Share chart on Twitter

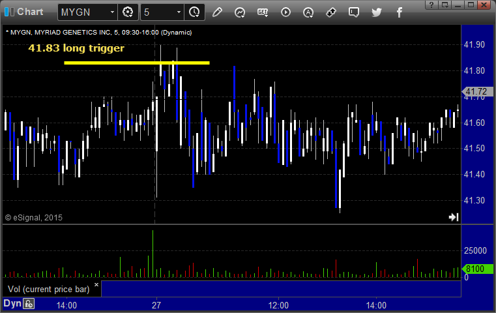(377, 12)
